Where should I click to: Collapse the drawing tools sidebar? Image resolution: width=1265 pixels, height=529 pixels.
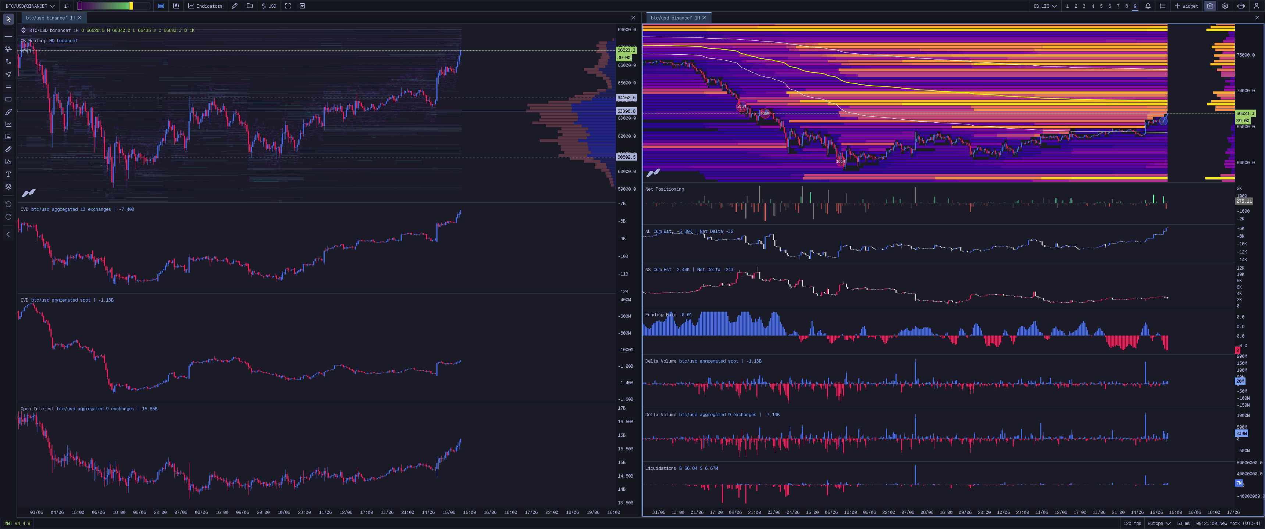pyautogui.click(x=8, y=235)
